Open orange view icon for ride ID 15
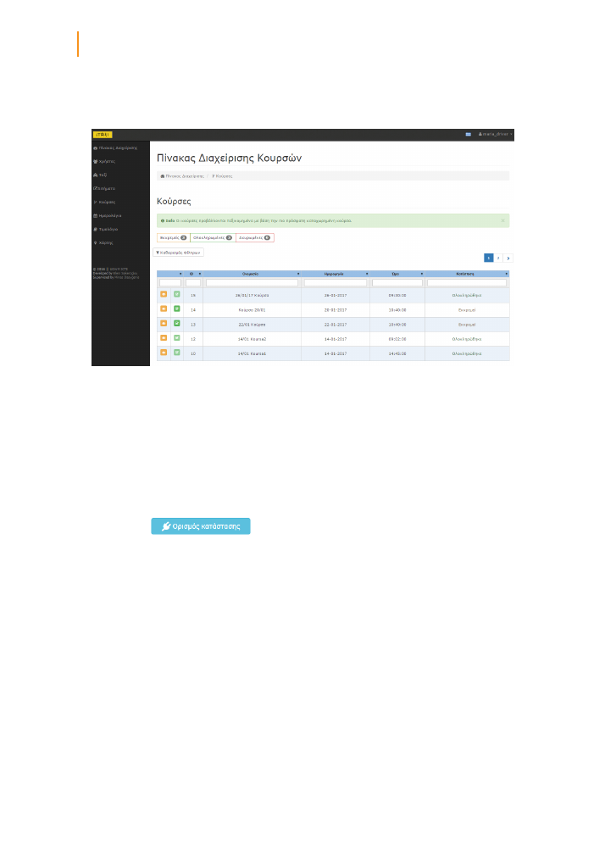The height and width of the screenshot is (856, 605). point(164,294)
